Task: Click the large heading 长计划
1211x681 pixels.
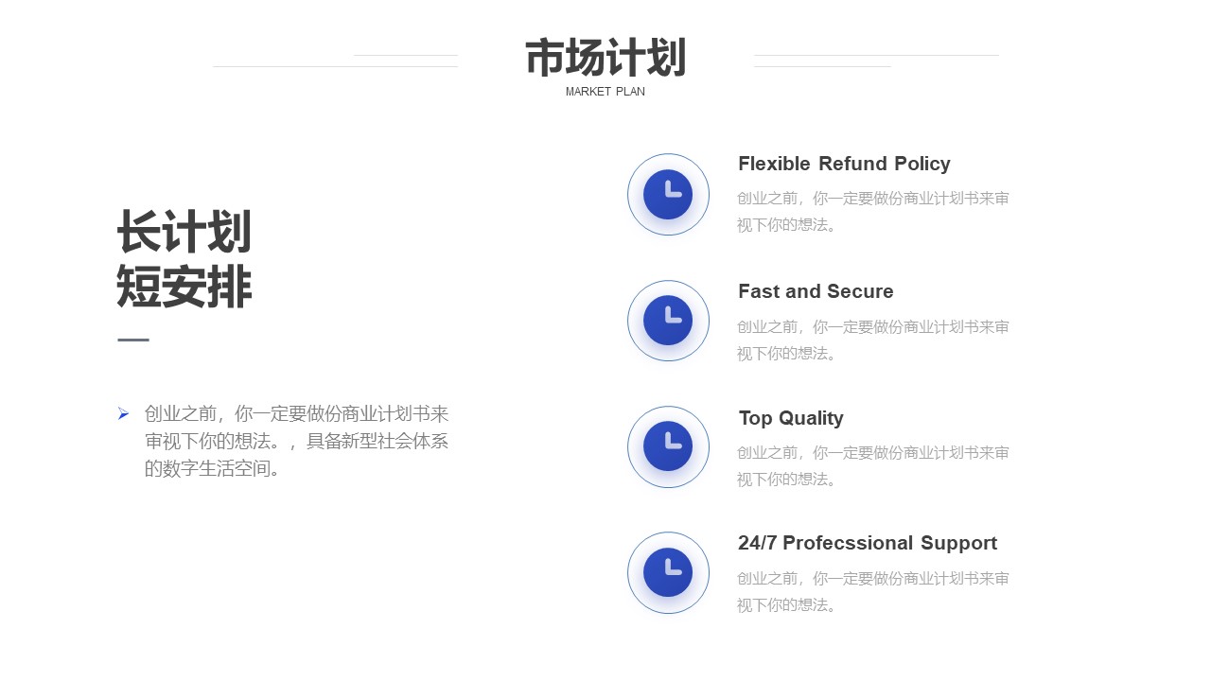Action: (184, 232)
